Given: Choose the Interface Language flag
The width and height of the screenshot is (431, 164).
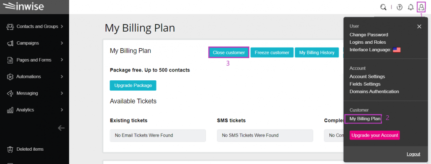Looking at the screenshot, I should tap(396, 50).
